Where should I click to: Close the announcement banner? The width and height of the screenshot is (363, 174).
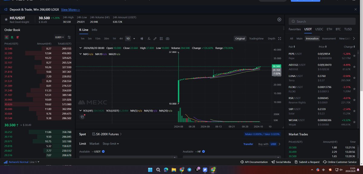tap(356, 10)
